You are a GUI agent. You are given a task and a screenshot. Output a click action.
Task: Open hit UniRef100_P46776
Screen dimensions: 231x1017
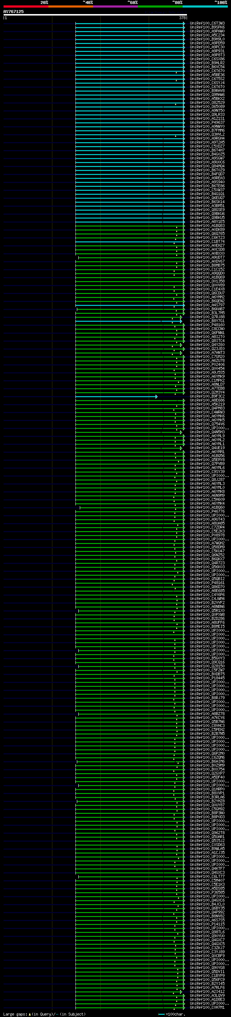pyautogui.click(x=207, y=511)
